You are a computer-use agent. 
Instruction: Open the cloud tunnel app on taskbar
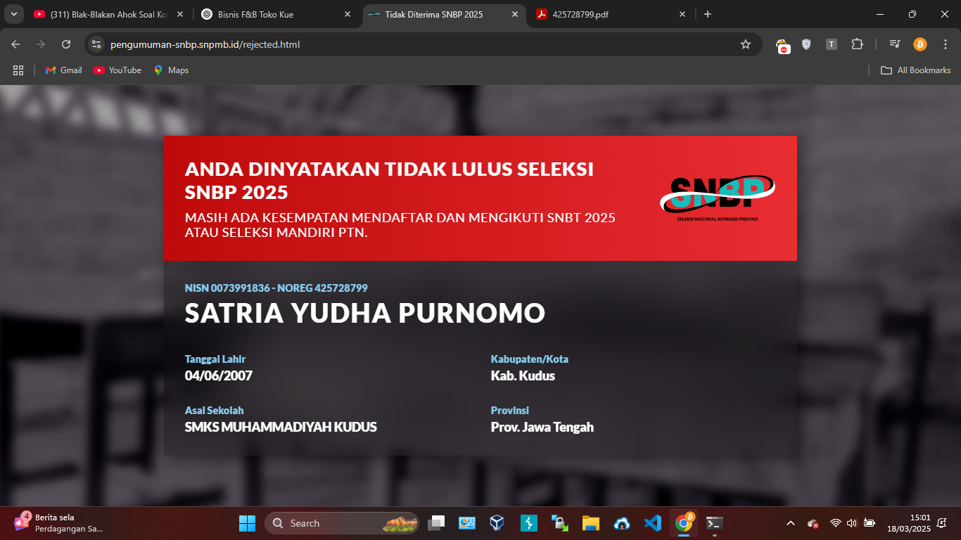click(621, 523)
